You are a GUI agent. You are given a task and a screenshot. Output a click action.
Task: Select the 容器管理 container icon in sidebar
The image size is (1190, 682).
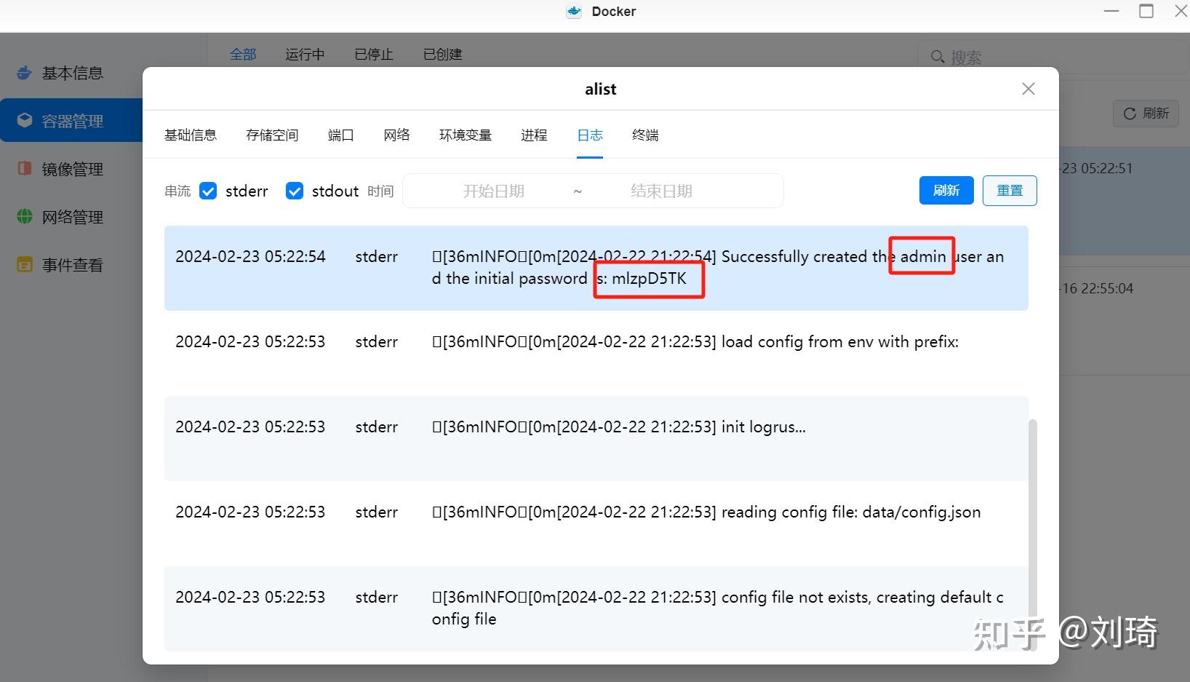tap(24, 120)
